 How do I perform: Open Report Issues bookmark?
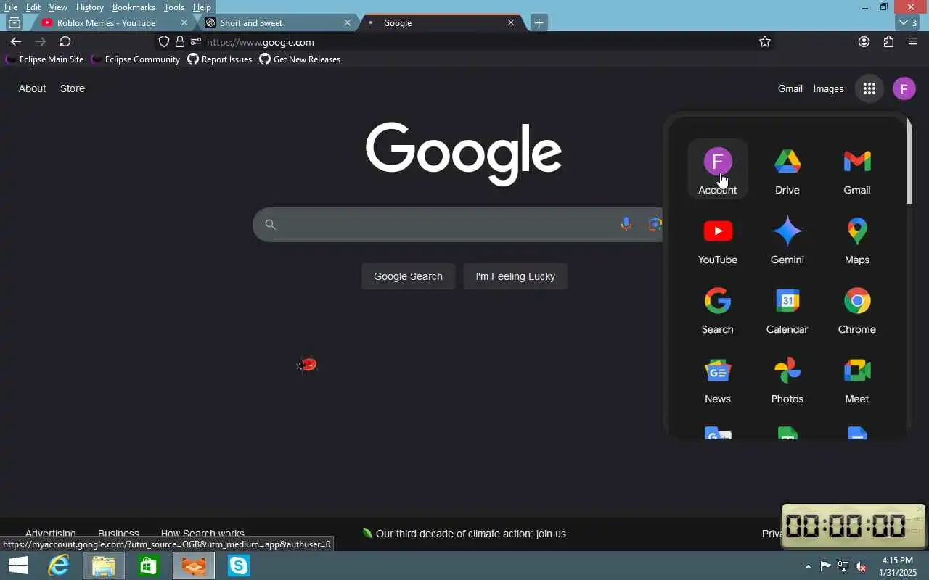point(219,59)
